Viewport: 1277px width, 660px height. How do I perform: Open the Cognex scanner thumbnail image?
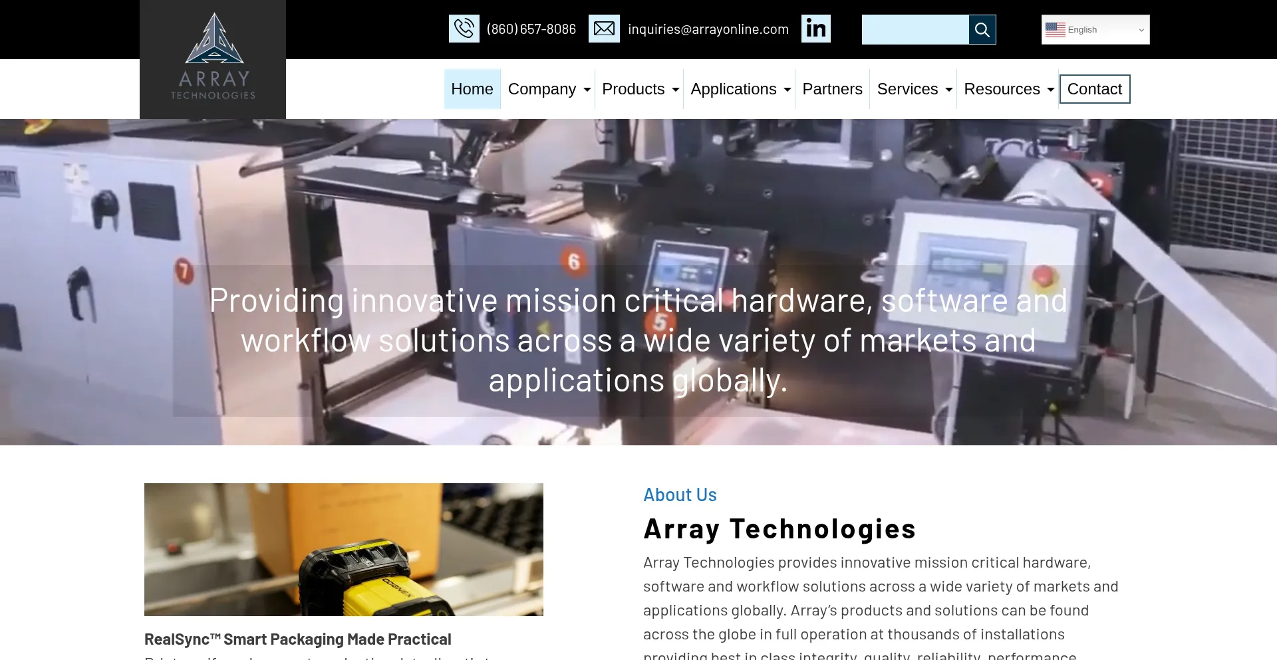click(x=344, y=550)
